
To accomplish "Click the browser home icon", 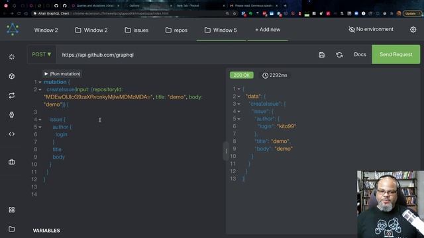I will 26,13.
